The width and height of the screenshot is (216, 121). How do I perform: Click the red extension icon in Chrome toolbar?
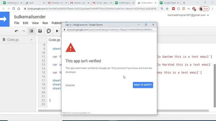[x=173, y=9]
